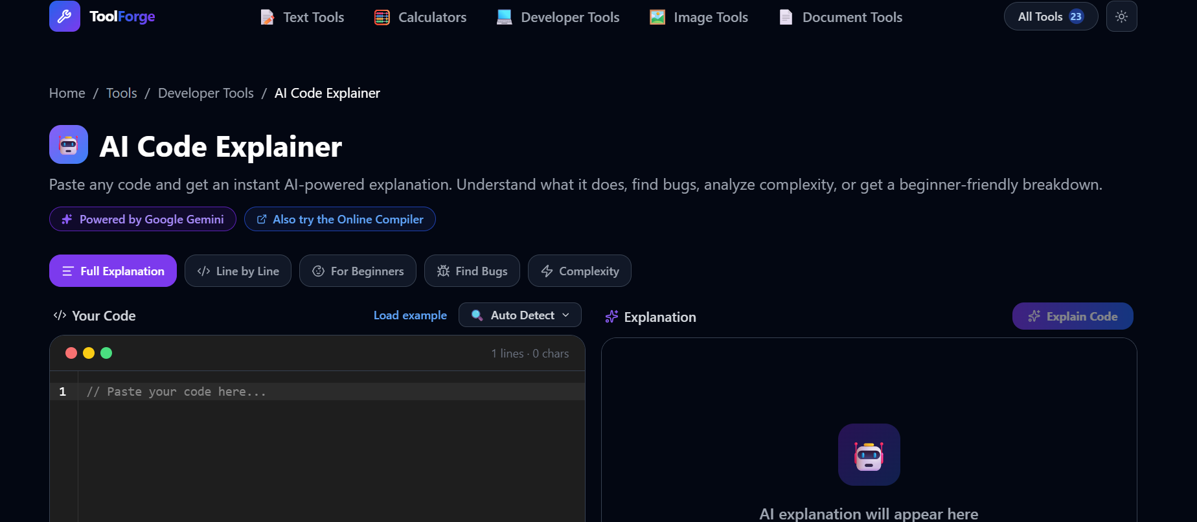Select the Full Explanation mode

click(113, 271)
